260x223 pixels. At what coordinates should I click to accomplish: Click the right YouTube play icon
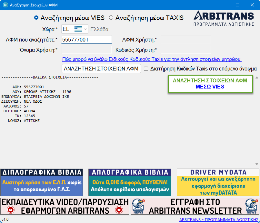[x=119, y=210]
